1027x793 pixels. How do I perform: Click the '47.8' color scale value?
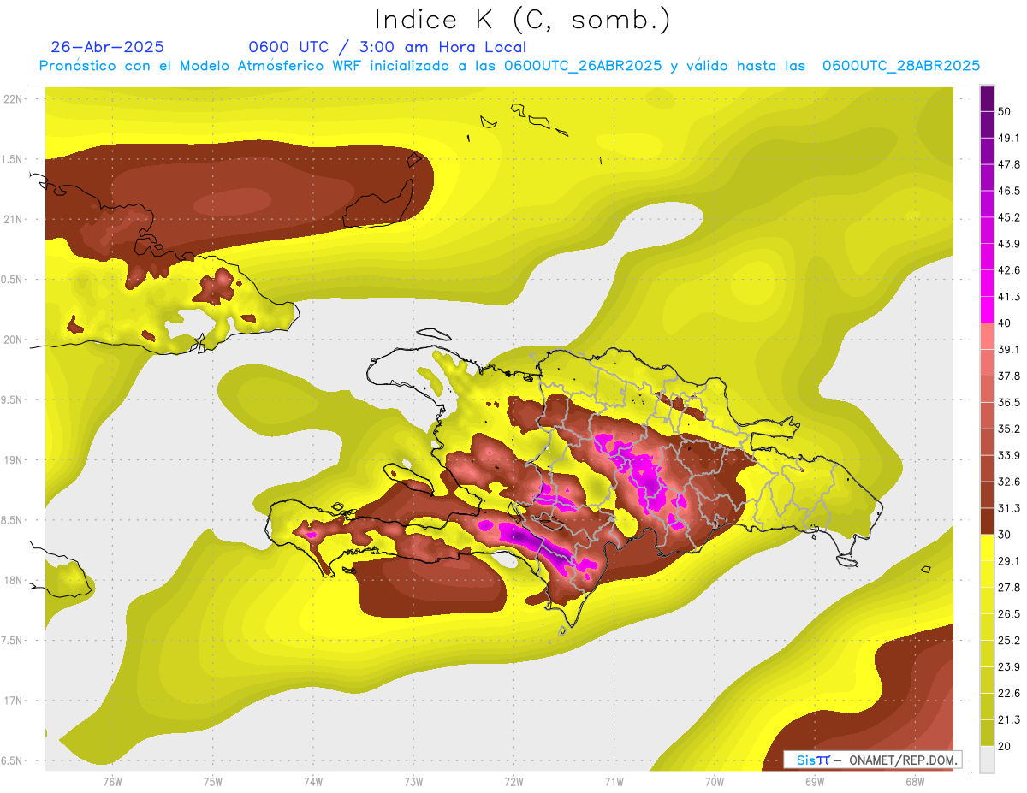click(x=1008, y=164)
